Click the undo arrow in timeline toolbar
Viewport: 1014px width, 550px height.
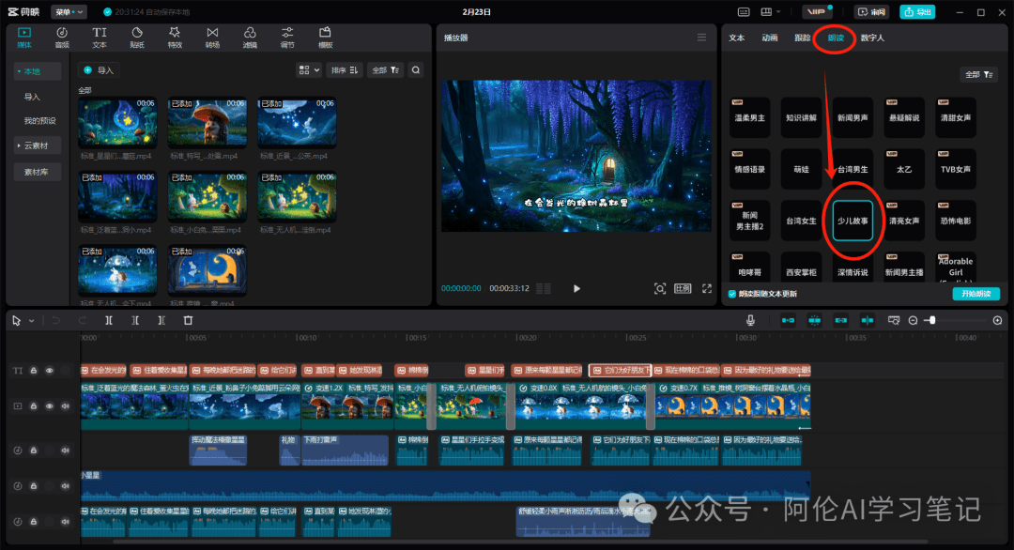(55, 321)
